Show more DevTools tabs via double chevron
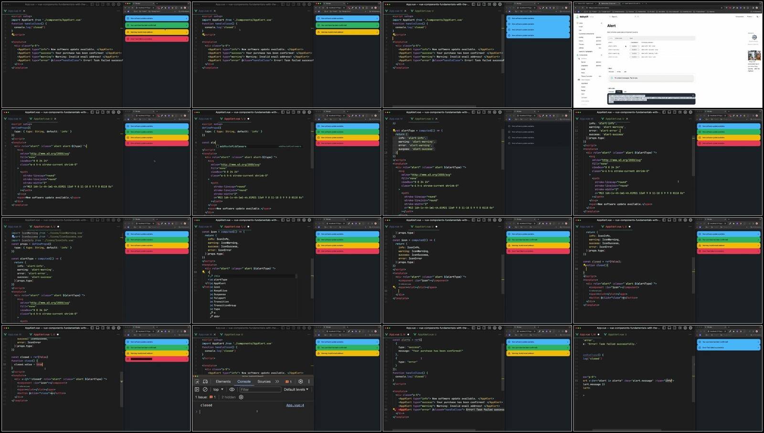Viewport: 764px width, 433px height. coord(277,381)
